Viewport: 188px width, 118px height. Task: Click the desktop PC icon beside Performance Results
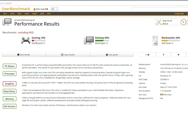coord(7,22)
